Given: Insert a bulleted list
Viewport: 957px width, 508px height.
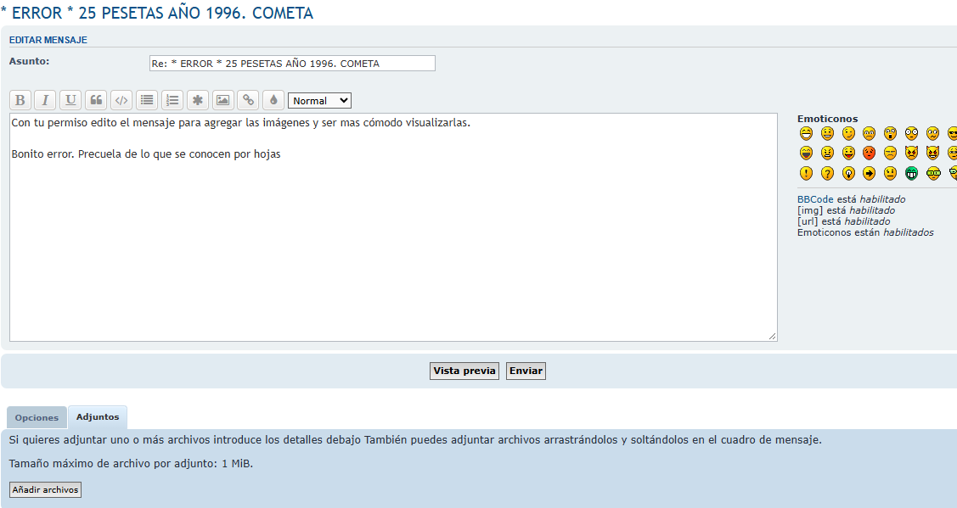Looking at the screenshot, I should (146, 100).
